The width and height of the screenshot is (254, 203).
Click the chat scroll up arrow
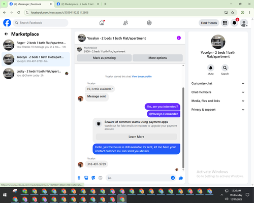click(x=183, y=65)
